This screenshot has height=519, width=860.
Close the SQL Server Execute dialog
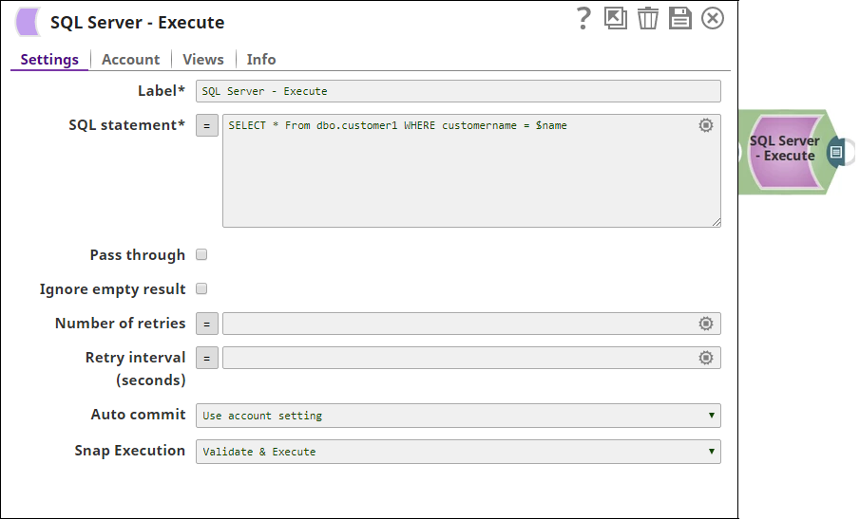pyautogui.click(x=713, y=18)
